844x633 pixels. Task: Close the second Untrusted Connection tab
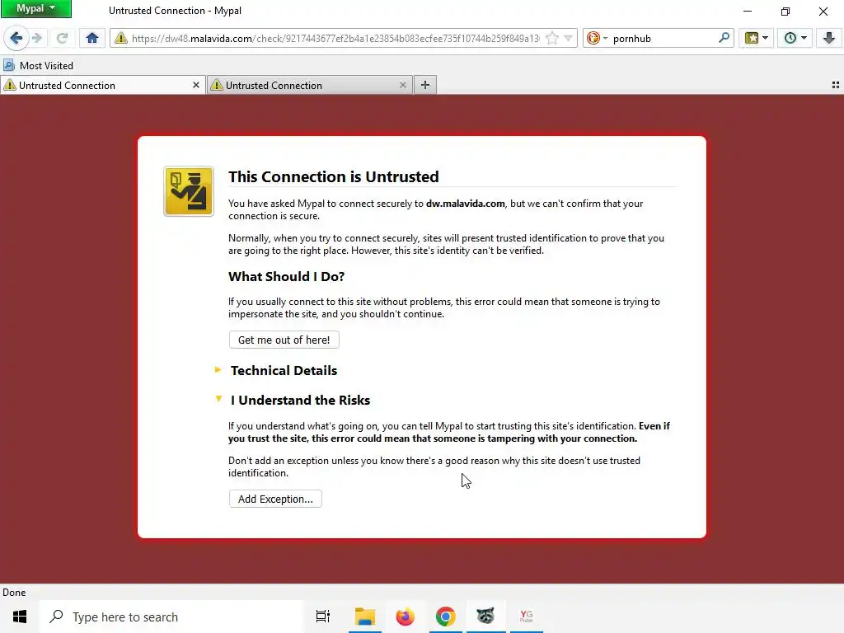click(x=402, y=85)
